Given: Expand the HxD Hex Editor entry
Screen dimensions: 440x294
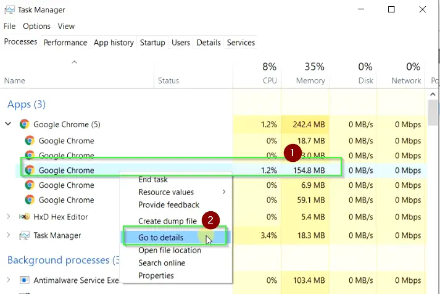Looking at the screenshot, I should click(x=8, y=217).
